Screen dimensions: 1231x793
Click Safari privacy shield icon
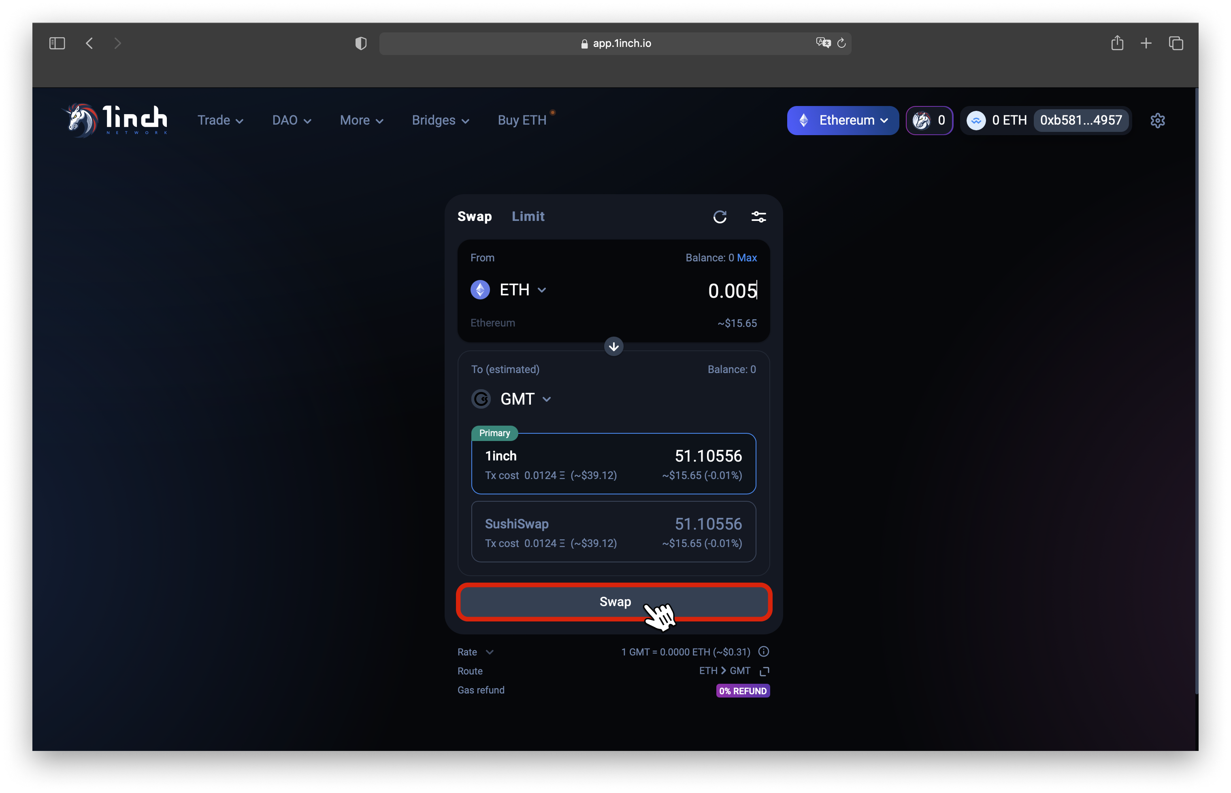click(361, 43)
